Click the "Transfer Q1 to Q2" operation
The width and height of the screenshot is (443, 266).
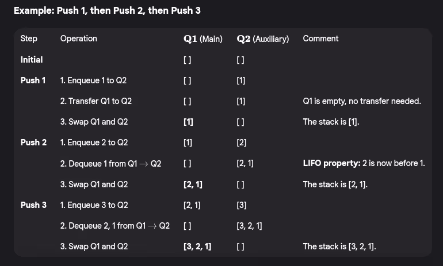coord(96,101)
